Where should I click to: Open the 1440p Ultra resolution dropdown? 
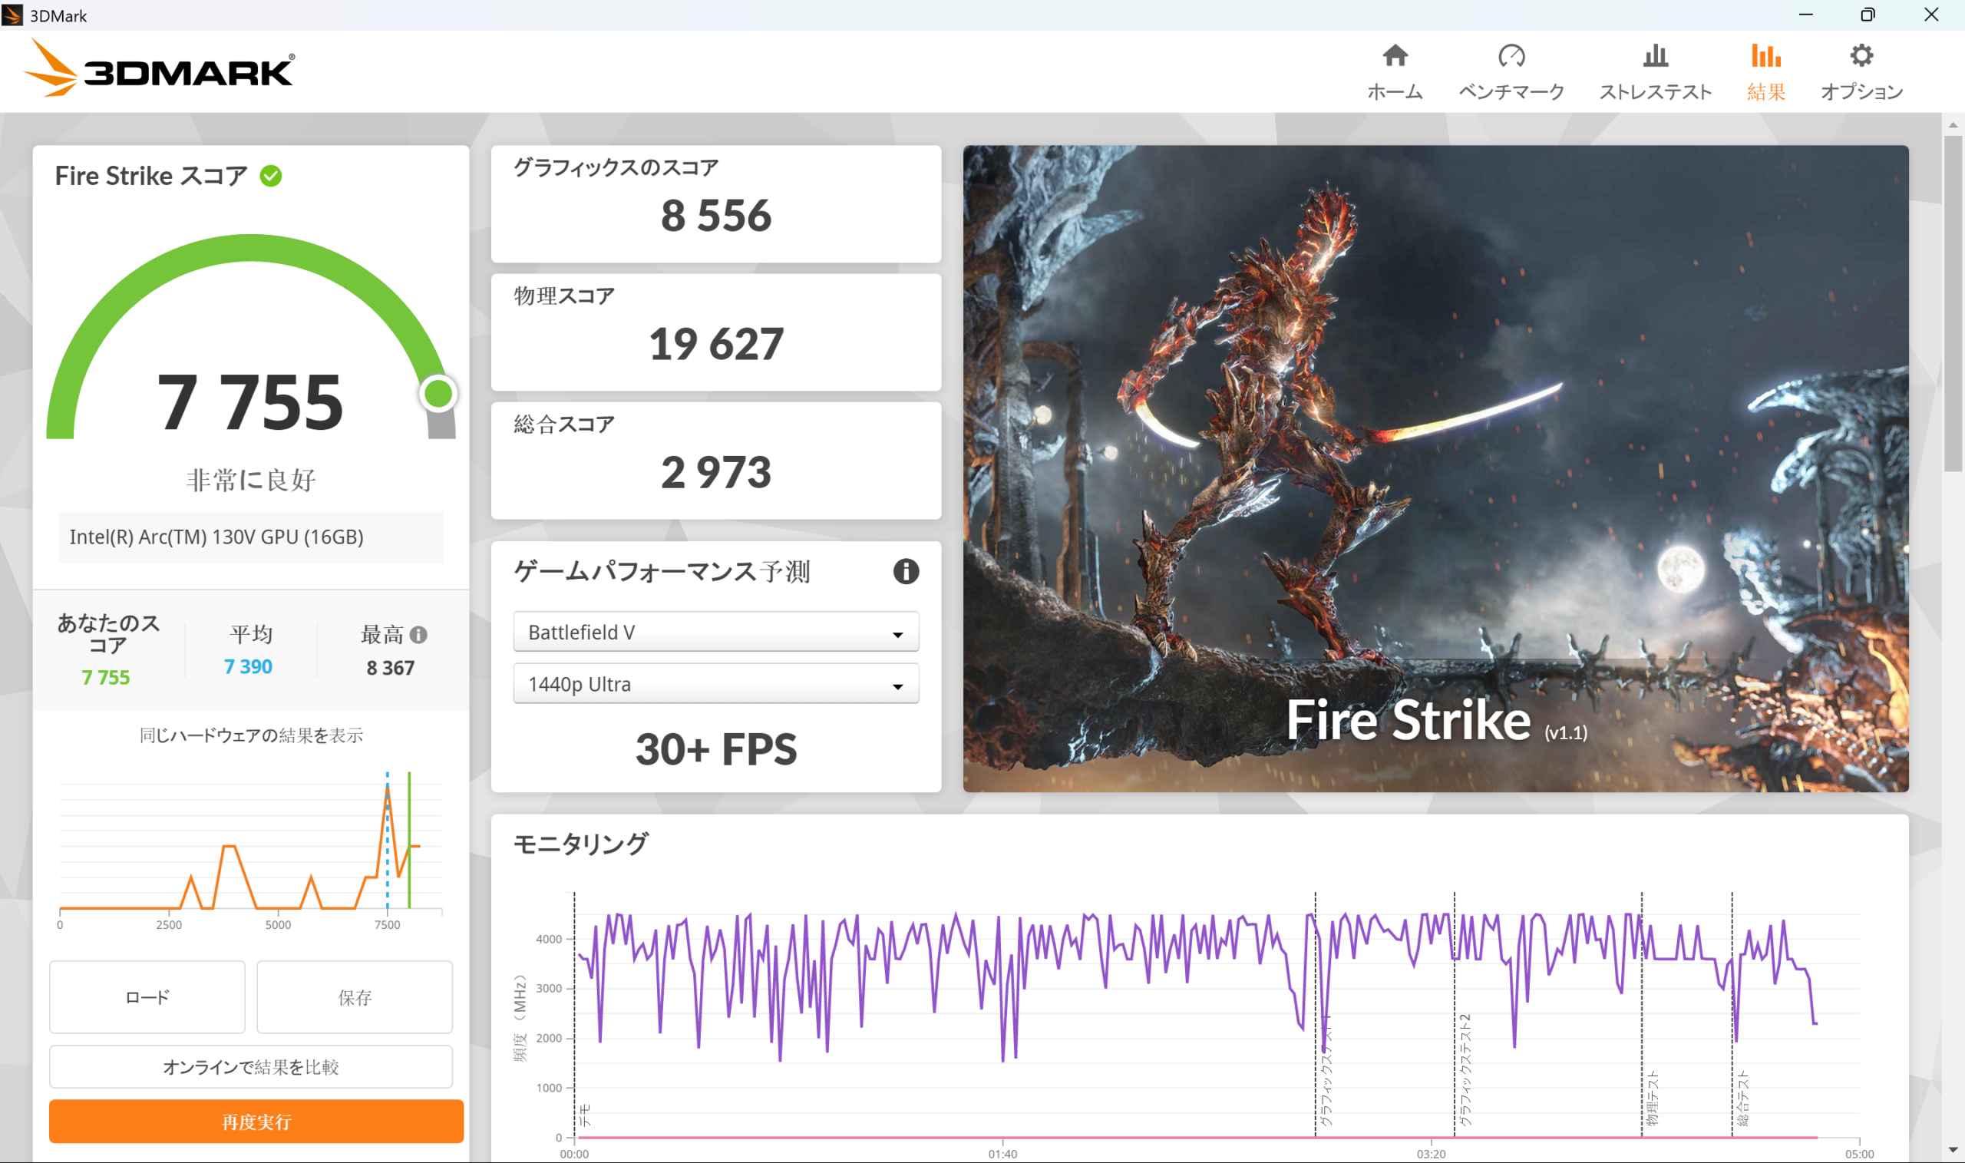pos(715,684)
